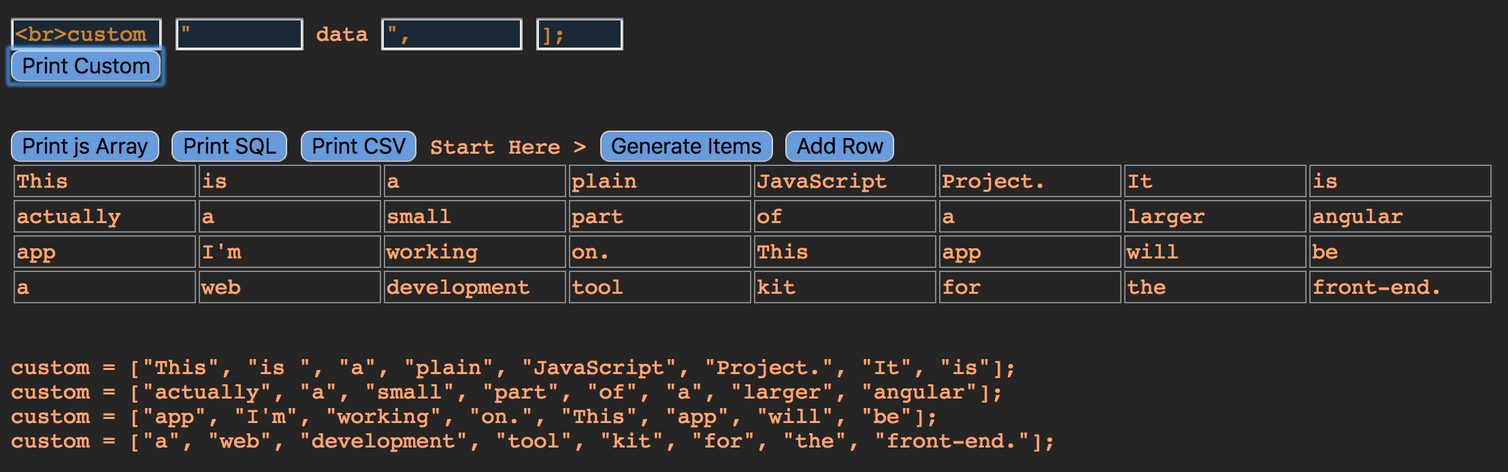Click the Print SQL button

[229, 146]
